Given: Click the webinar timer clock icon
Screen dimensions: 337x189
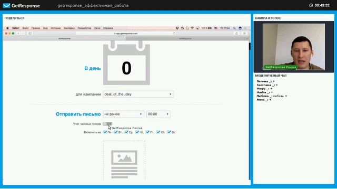Looking at the screenshot, I should pos(311,5).
